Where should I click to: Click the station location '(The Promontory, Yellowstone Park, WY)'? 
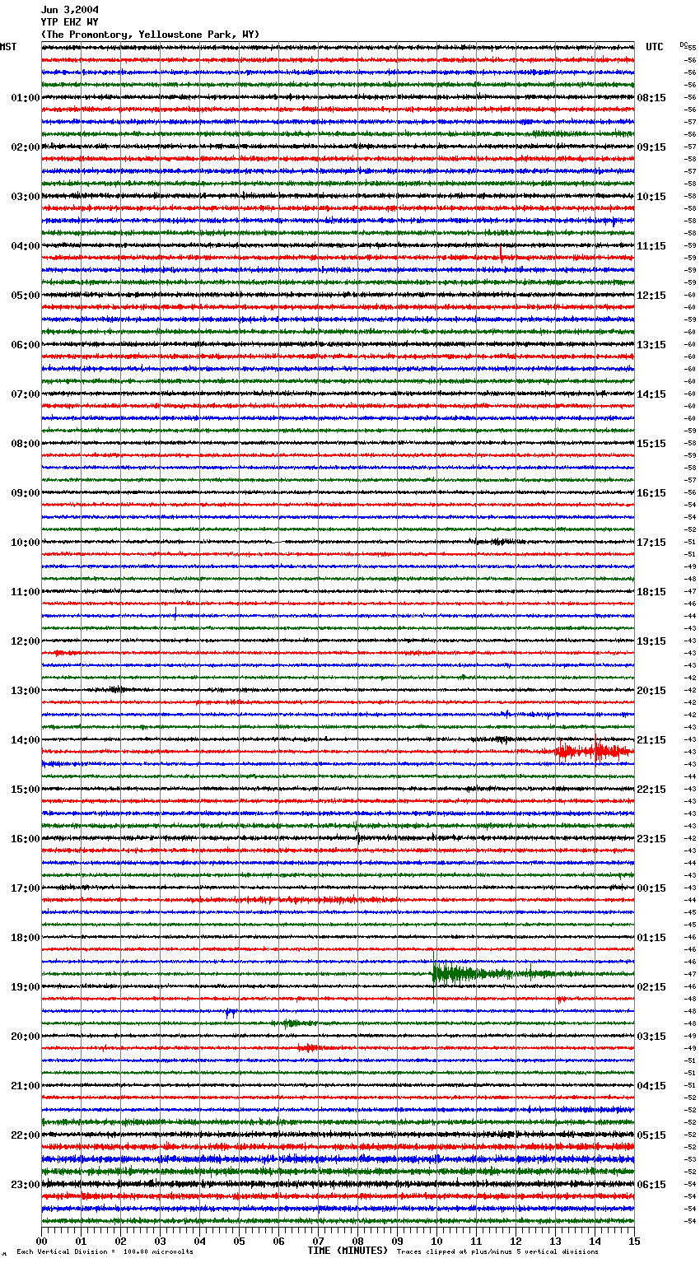(x=150, y=35)
